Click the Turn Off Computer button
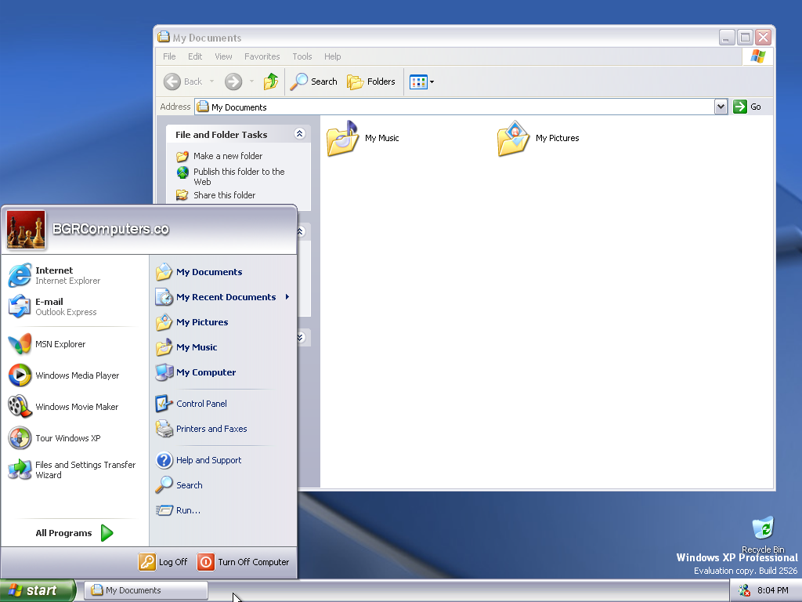 coord(244,562)
